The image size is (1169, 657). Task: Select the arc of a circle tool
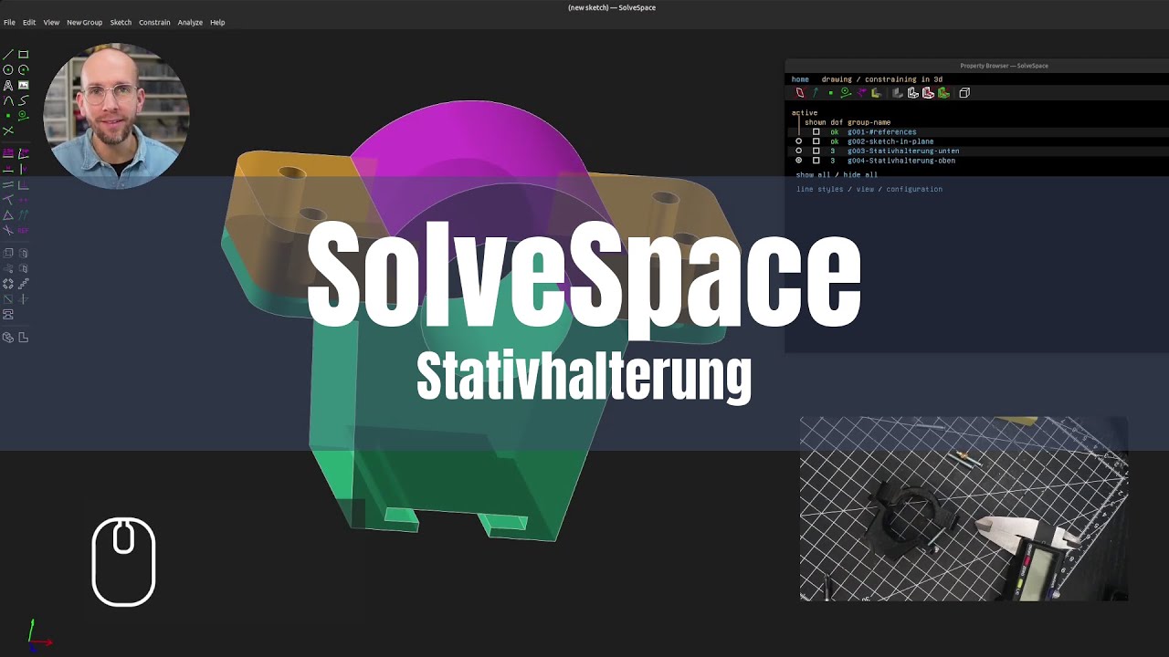pos(24,69)
